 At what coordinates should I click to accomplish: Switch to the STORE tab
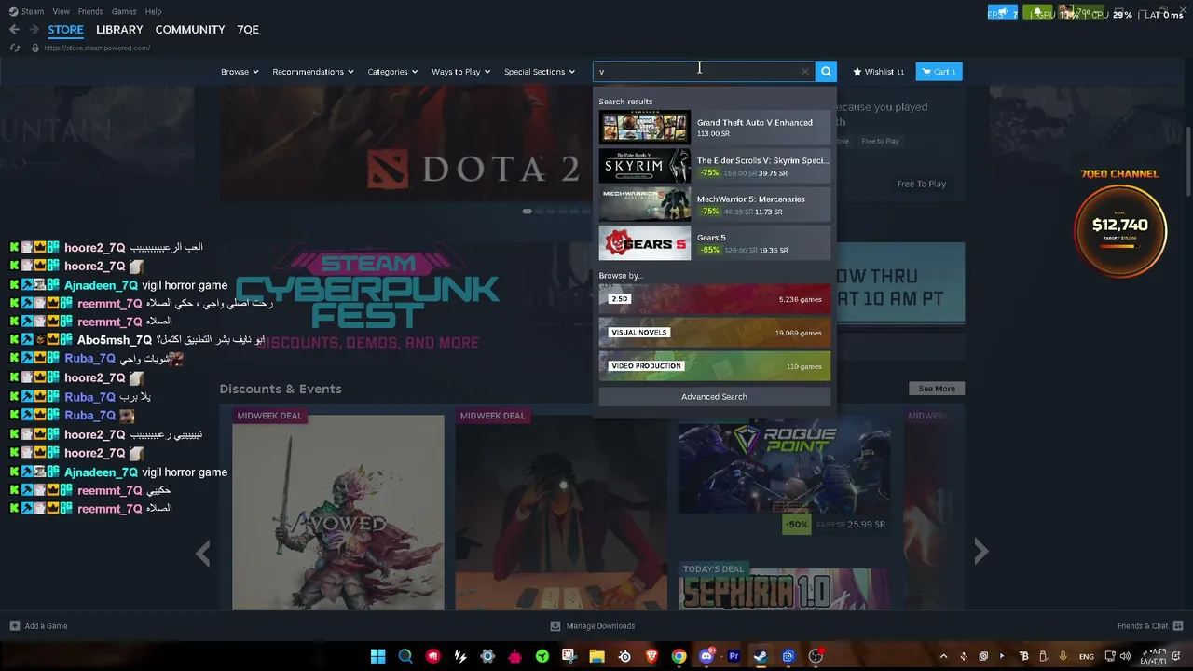tap(65, 30)
